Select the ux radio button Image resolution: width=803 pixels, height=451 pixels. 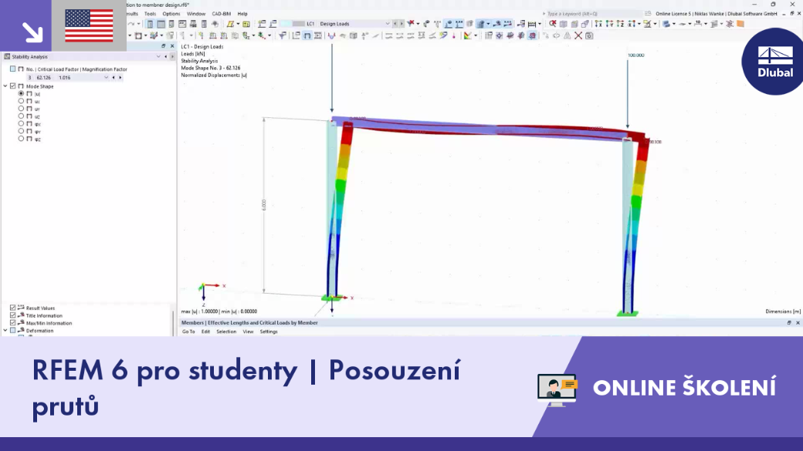(21, 101)
